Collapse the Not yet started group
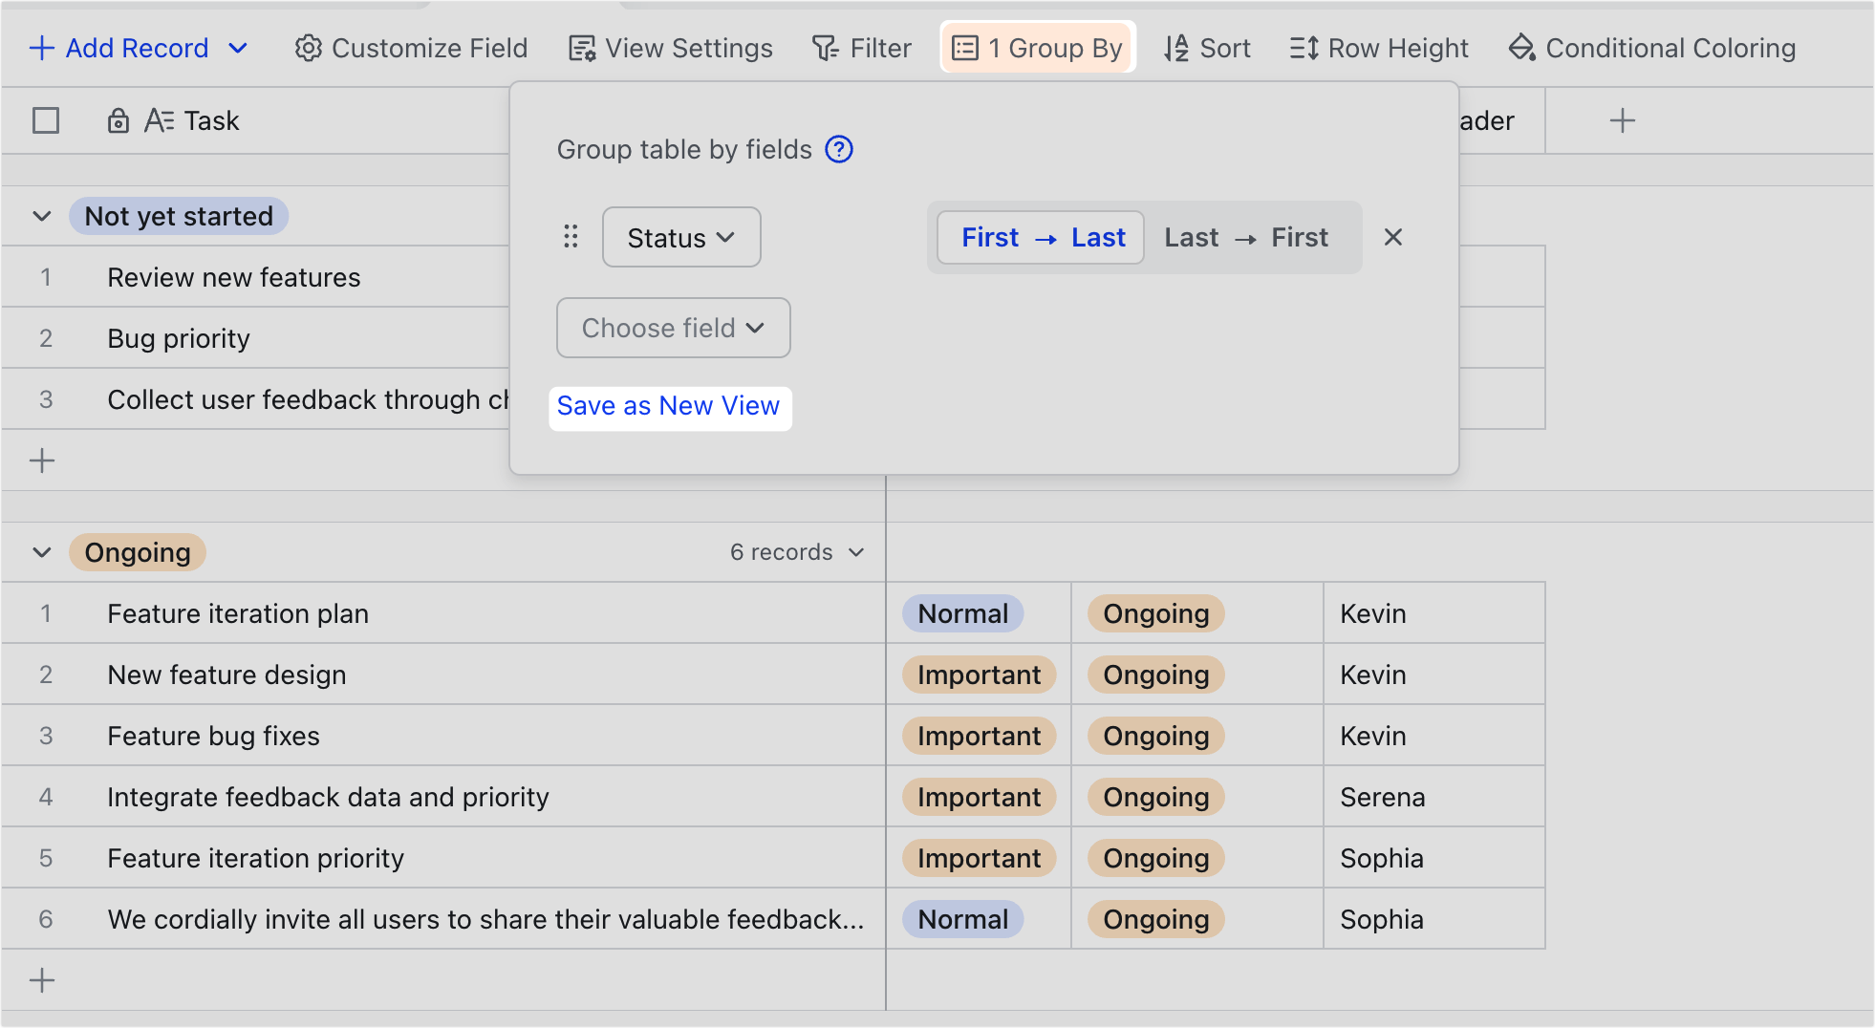The height and width of the screenshot is (1028, 1875). coord(42,216)
